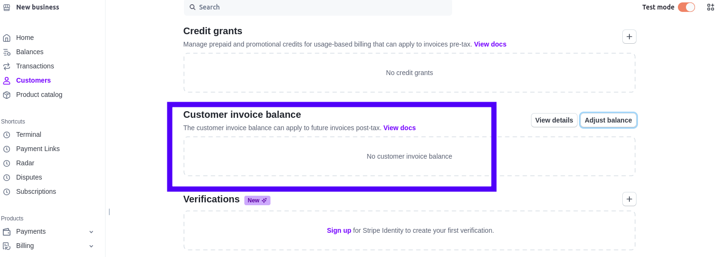Expand the Billing chevron in sidebar
724x257 pixels.
(91, 246)
